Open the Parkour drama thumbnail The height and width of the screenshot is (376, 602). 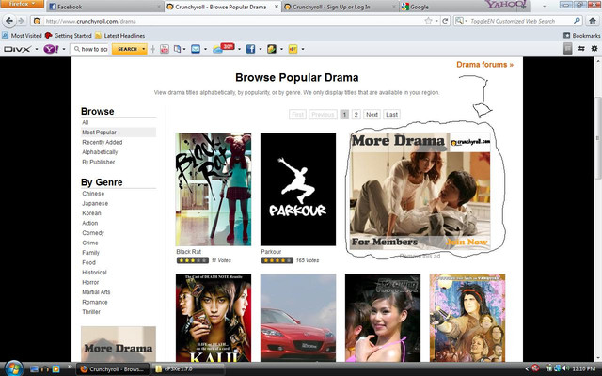[297, 189]
